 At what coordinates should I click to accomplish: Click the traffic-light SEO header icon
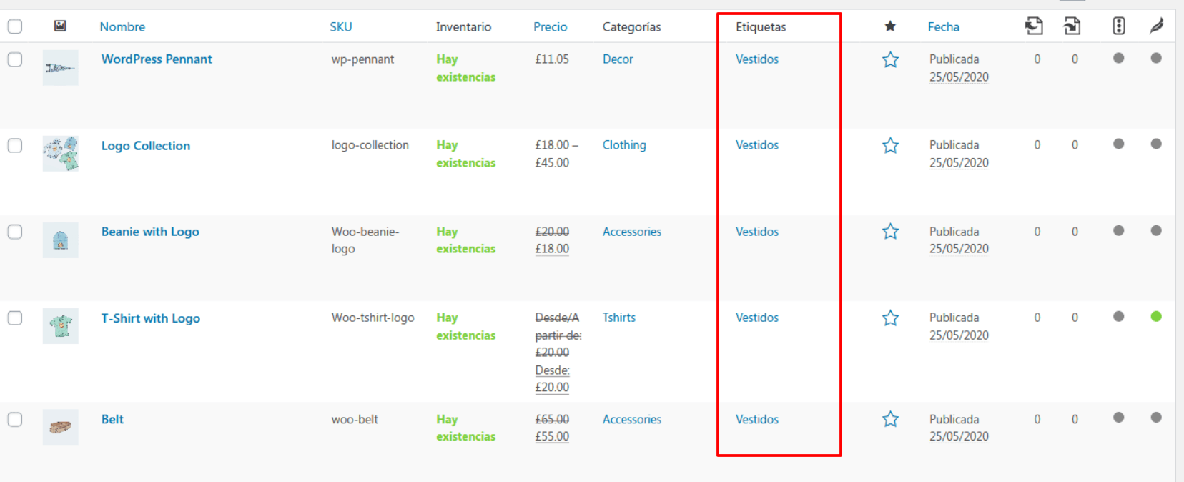(x=1119, y=26)
